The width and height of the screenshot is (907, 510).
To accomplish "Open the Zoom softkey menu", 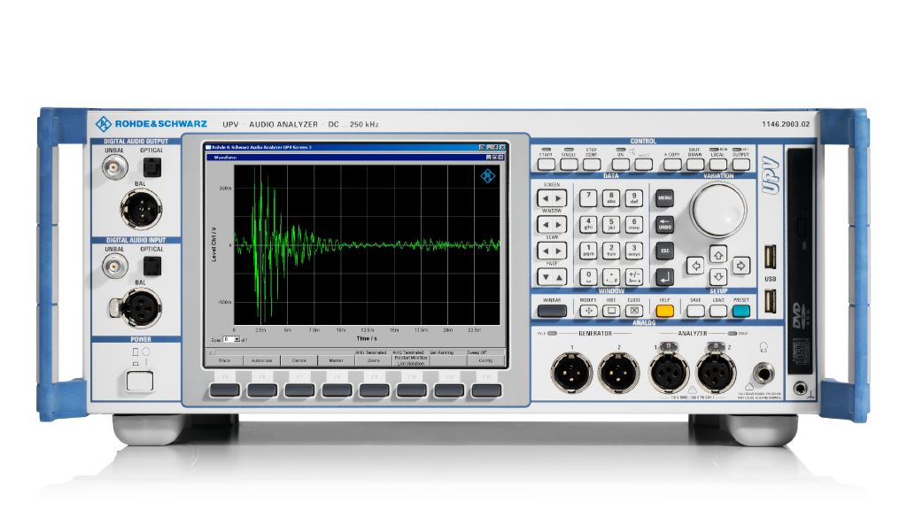I will [x=374, y=361].
